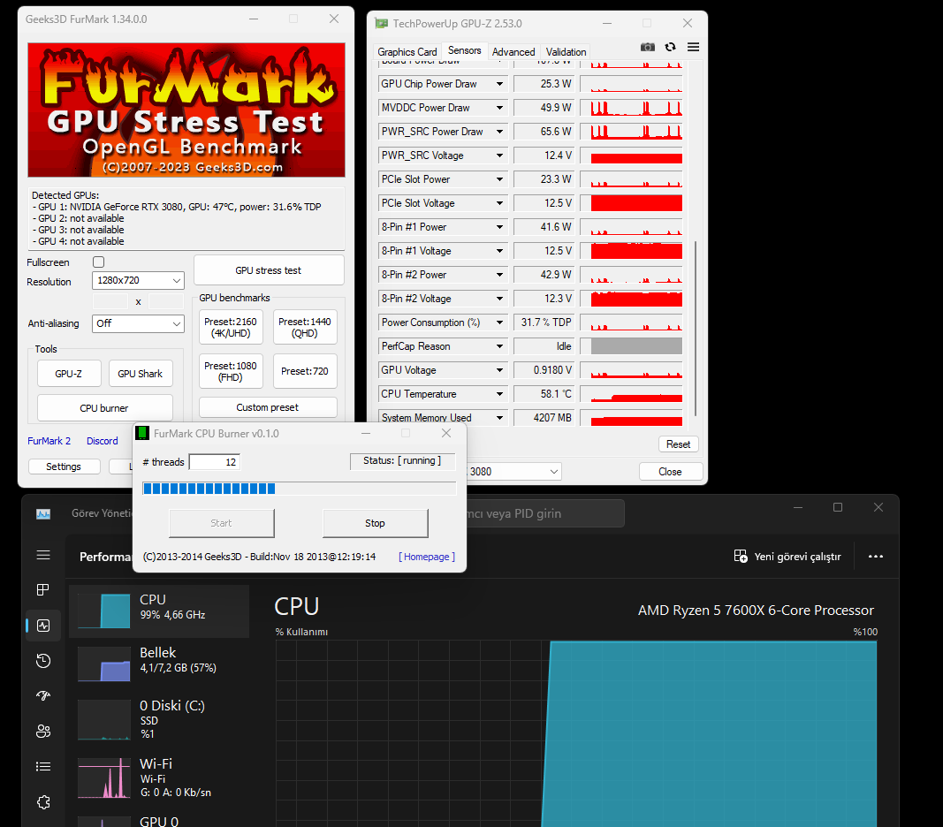Screen dimensions: 943x827
Task: Select the CPU usage thumbnail graph
Action: 104,611
